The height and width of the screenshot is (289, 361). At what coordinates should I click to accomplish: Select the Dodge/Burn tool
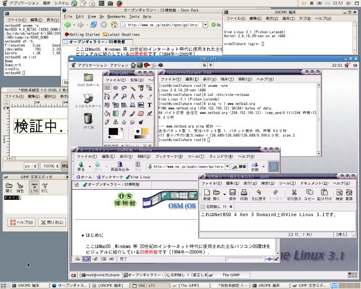coord(141,122)
